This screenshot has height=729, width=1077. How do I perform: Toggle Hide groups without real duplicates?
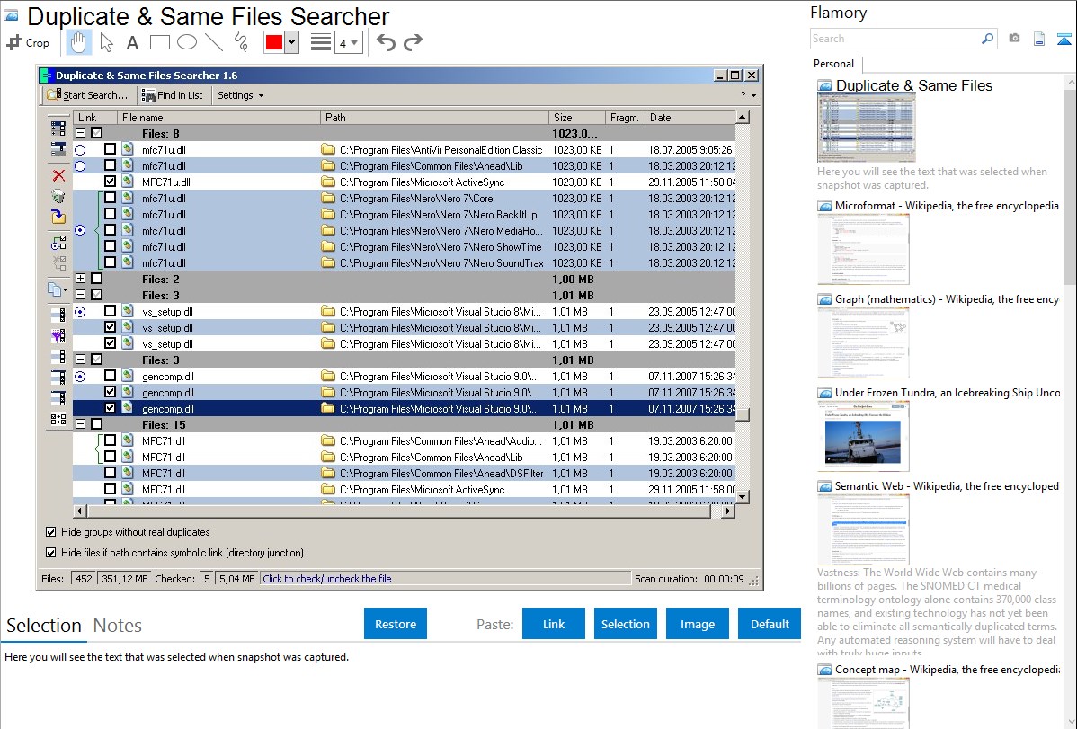pos(51,532)
